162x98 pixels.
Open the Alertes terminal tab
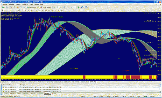click(33, 94)
